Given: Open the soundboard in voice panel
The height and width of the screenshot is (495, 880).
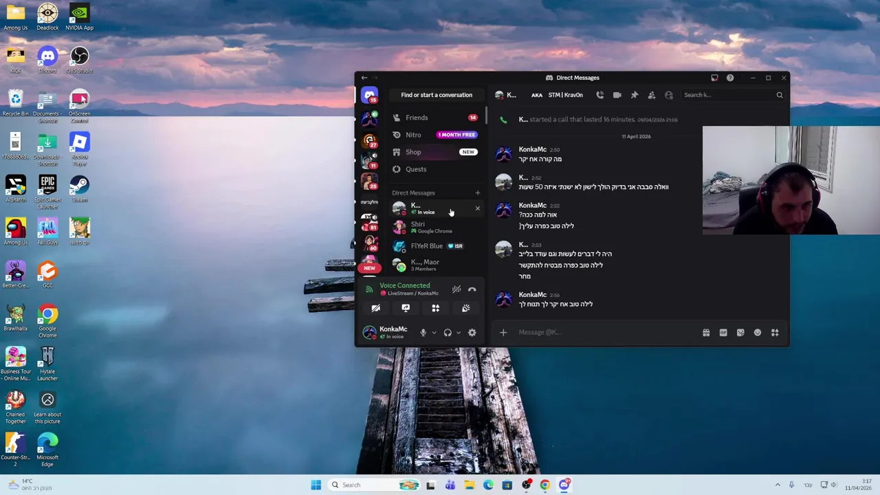Looking at the screenshot, I should pos(465,309).
